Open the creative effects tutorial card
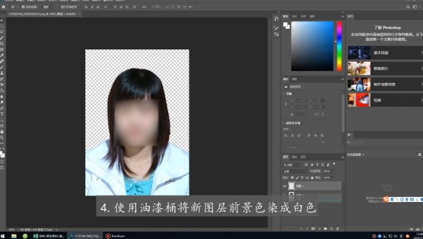 tap(385, 84)
